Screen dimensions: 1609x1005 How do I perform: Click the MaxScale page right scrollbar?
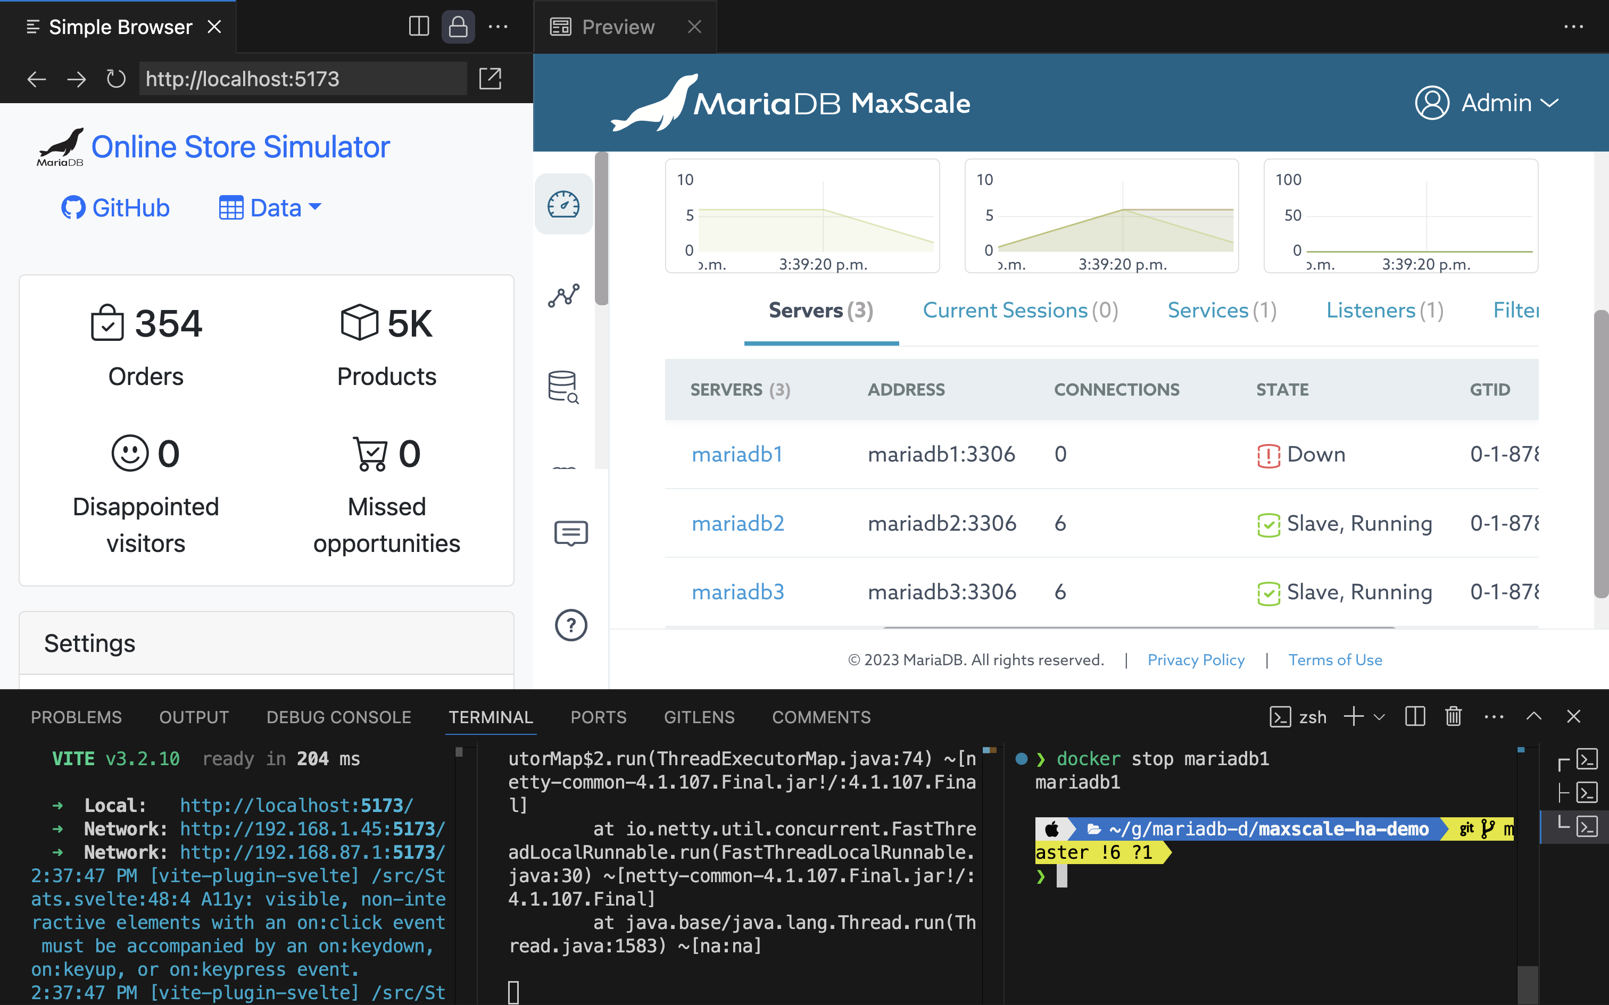coord(1601,455)
